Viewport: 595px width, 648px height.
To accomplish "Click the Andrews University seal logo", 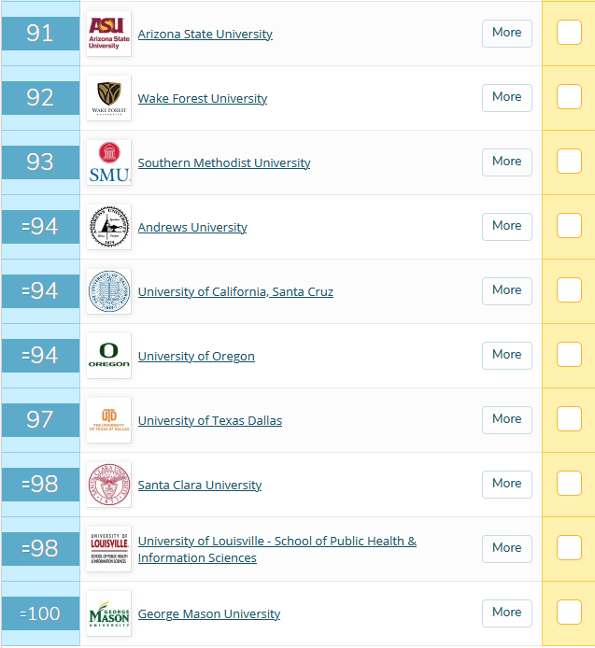I will point(109,227).
